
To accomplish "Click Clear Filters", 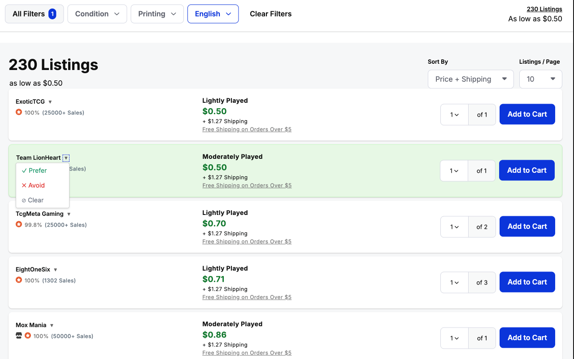I will pyautogui.click(x=270, y=14).
